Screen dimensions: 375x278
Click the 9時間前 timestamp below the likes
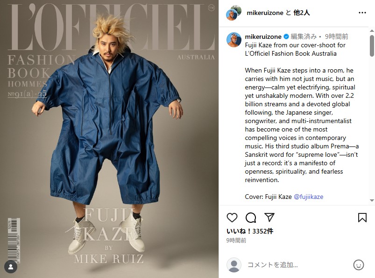coord(236,241)
